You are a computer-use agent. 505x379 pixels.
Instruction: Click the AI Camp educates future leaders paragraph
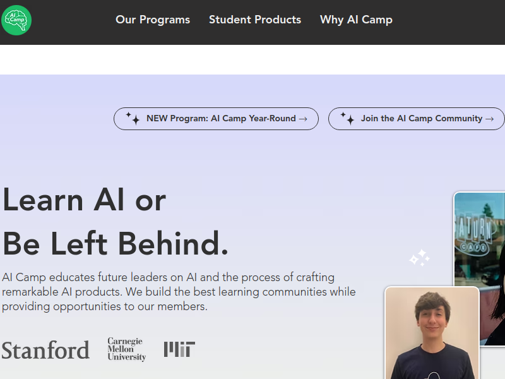click(179, 292)
